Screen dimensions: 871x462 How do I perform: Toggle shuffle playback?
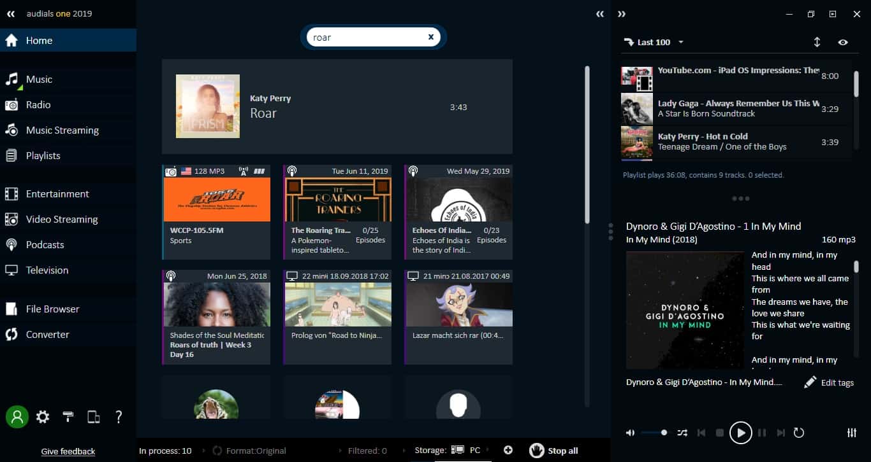[682, 433]
